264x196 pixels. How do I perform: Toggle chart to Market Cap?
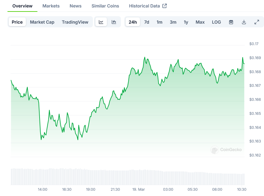click(42, 22)
